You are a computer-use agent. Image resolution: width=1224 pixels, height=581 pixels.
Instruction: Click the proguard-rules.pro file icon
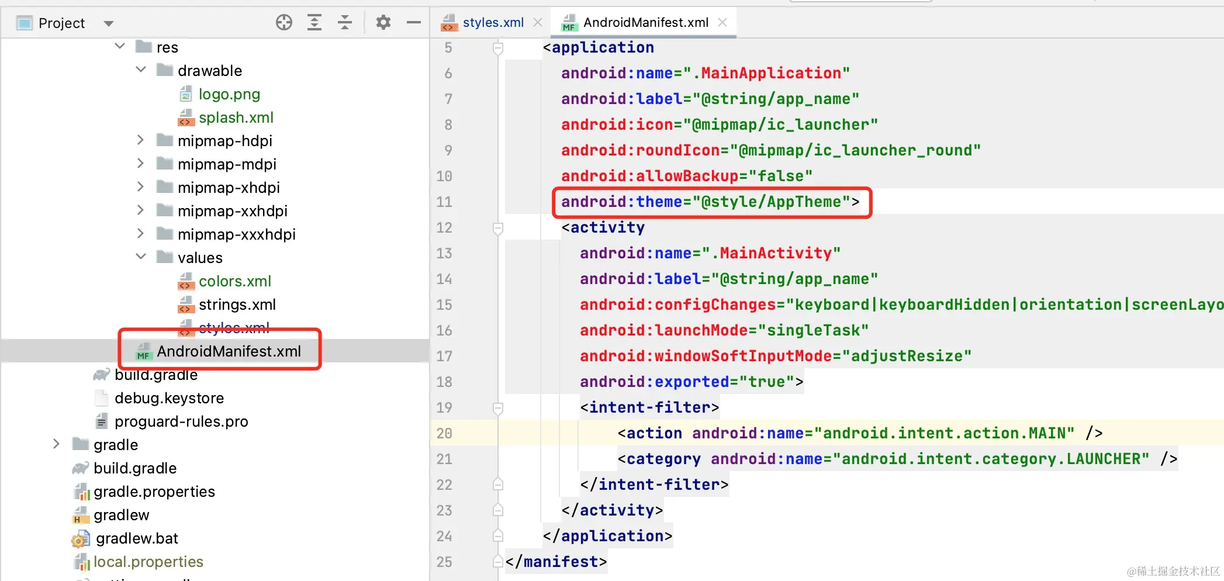coord(102,421)
